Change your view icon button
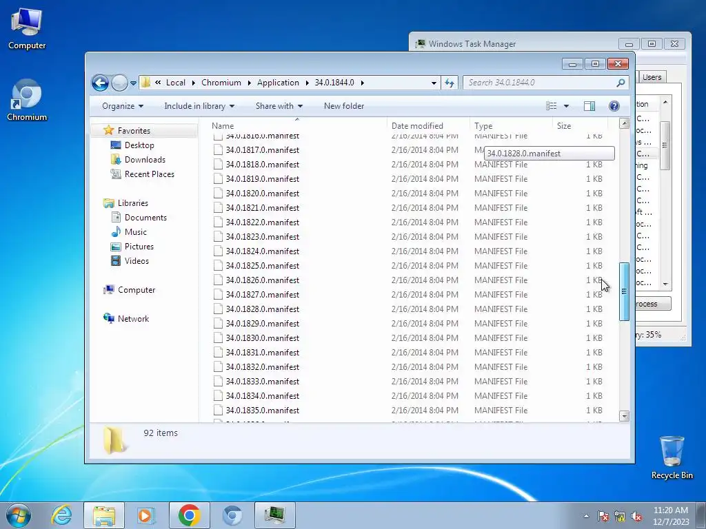Screen dimensions: 706x529 [551, 105]
